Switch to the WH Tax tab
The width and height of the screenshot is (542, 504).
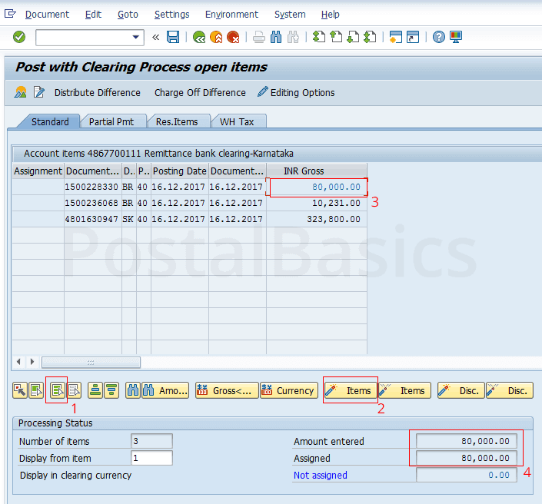pyautogui.click(x=237, y=121)
